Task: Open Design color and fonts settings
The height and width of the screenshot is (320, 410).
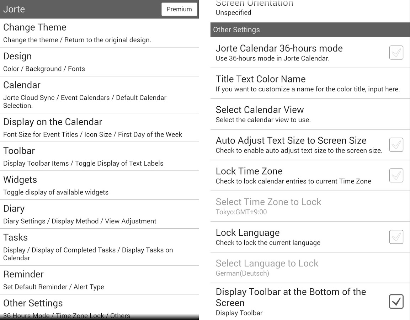Action: coord(99,62)
